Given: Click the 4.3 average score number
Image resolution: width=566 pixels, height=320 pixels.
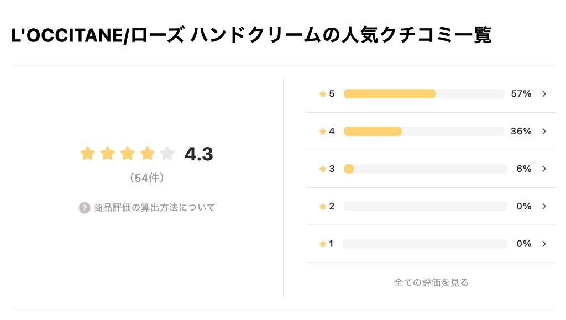Looking at the screenshot, I should point(200,154).
